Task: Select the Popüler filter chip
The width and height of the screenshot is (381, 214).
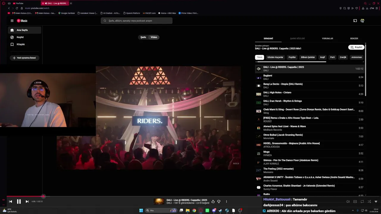Action: tap(292, 57)
